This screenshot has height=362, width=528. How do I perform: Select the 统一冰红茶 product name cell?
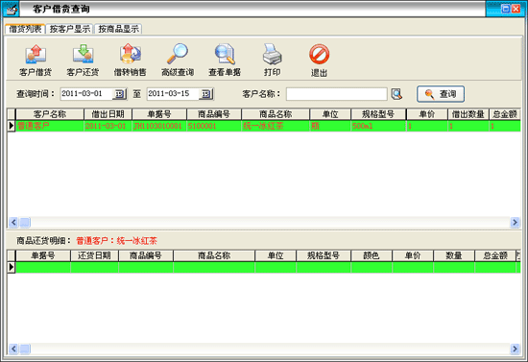276,126
